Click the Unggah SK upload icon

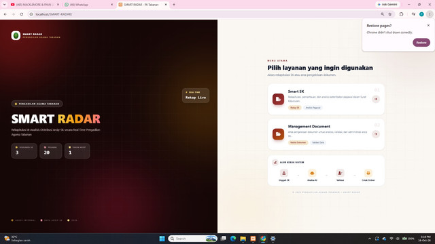pyautogui.click(x=284, y=174)
